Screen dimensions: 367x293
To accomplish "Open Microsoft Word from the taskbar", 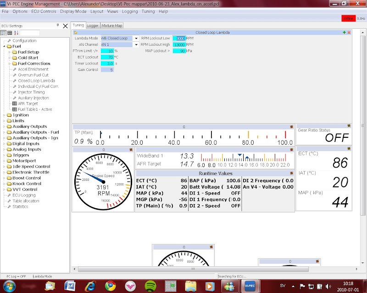I will (x=70, y=286).
